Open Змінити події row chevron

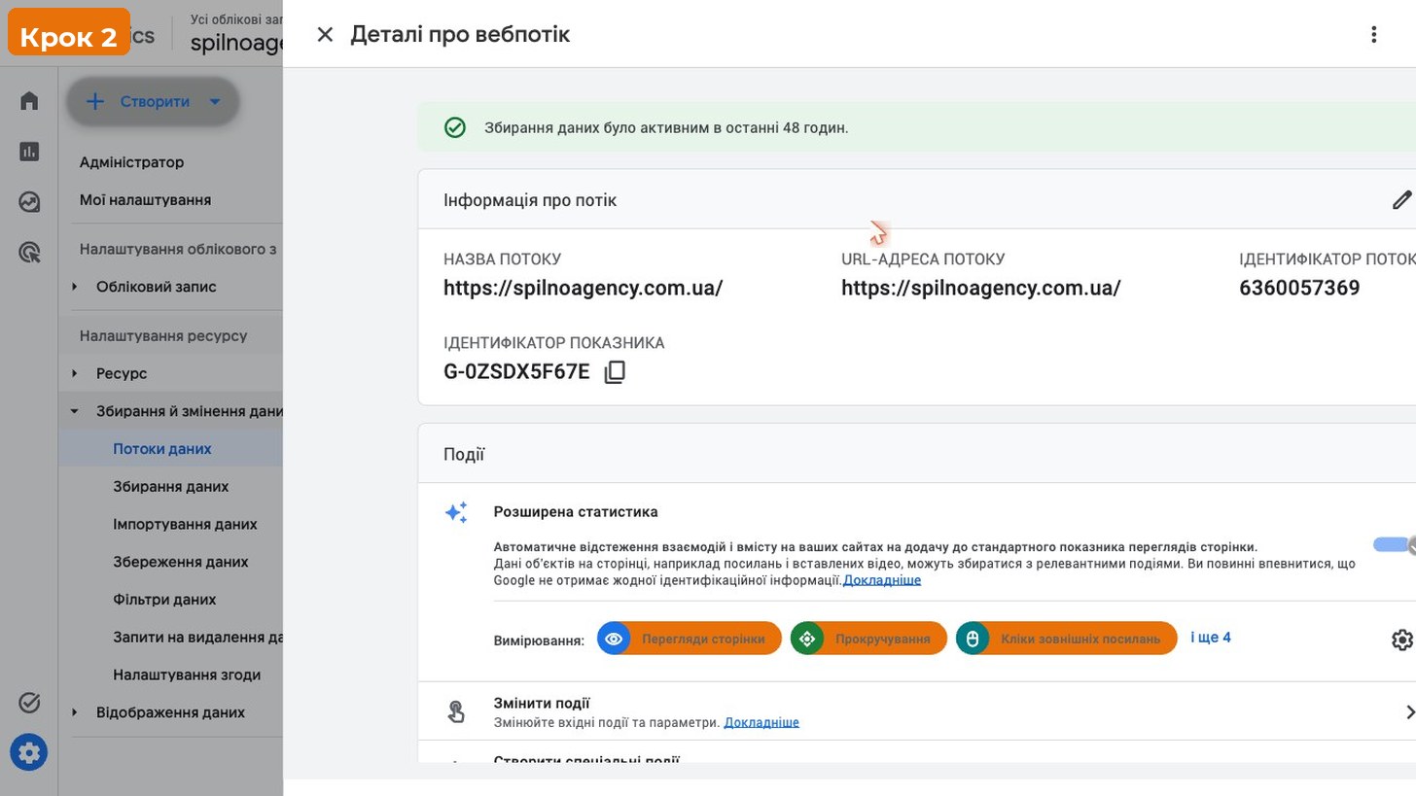coord(1409,712)
